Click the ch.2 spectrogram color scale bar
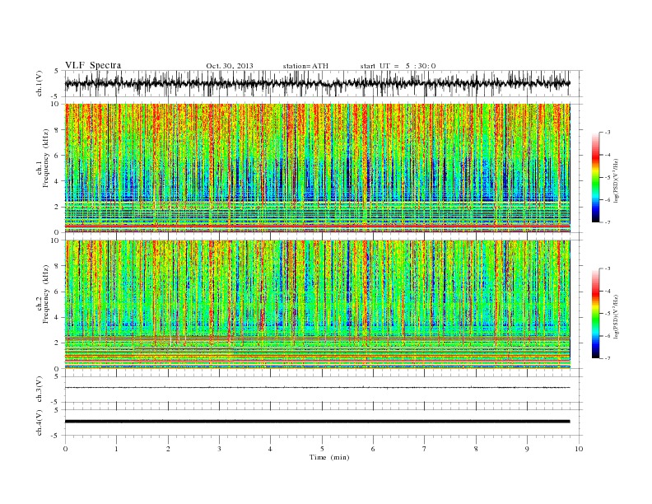 click(595, 314)
